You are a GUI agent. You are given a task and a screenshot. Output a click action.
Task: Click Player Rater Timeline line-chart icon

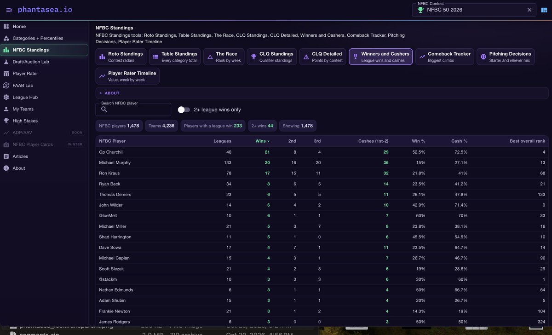[x=102, y=76]
